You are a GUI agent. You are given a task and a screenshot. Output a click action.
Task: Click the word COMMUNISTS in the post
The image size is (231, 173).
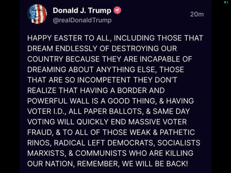click(101, 154)
